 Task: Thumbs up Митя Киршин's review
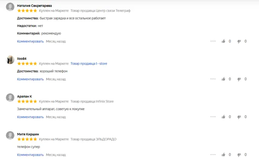pyautogui.click(x=224, y=154)
